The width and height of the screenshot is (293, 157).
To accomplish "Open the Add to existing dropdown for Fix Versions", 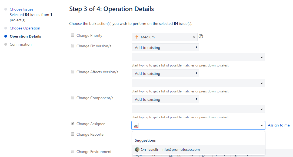I will tap(165, 47).
